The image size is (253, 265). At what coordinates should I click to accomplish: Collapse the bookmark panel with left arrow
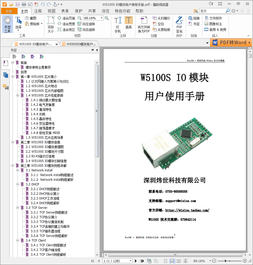pos(97,50)
